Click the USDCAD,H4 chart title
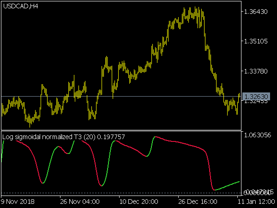Image resolution: width=277 pixels, height=208 pixels. [x=20, y=6]
